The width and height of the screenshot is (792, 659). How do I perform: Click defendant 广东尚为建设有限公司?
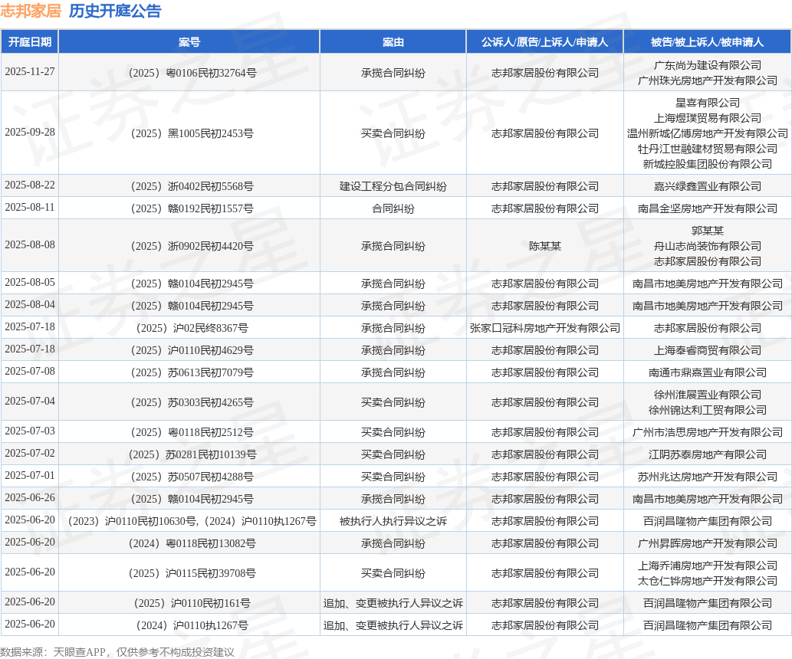click(707, 65)
